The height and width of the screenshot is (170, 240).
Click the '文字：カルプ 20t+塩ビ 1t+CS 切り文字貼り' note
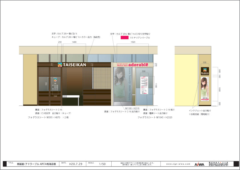[130, 34]
